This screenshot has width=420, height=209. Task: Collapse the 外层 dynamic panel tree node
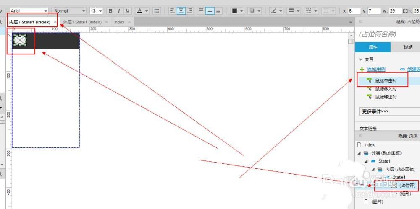click(359, 153)
